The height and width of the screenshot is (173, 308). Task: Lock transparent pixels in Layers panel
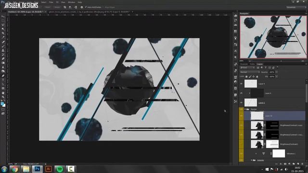pyautogui.click(x=246, y=76)
